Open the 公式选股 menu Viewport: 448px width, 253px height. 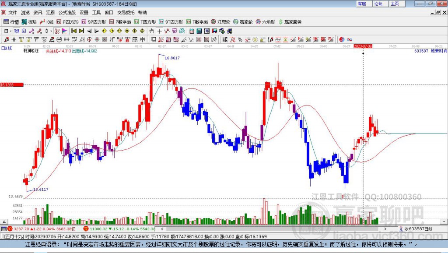click(66, 12)
